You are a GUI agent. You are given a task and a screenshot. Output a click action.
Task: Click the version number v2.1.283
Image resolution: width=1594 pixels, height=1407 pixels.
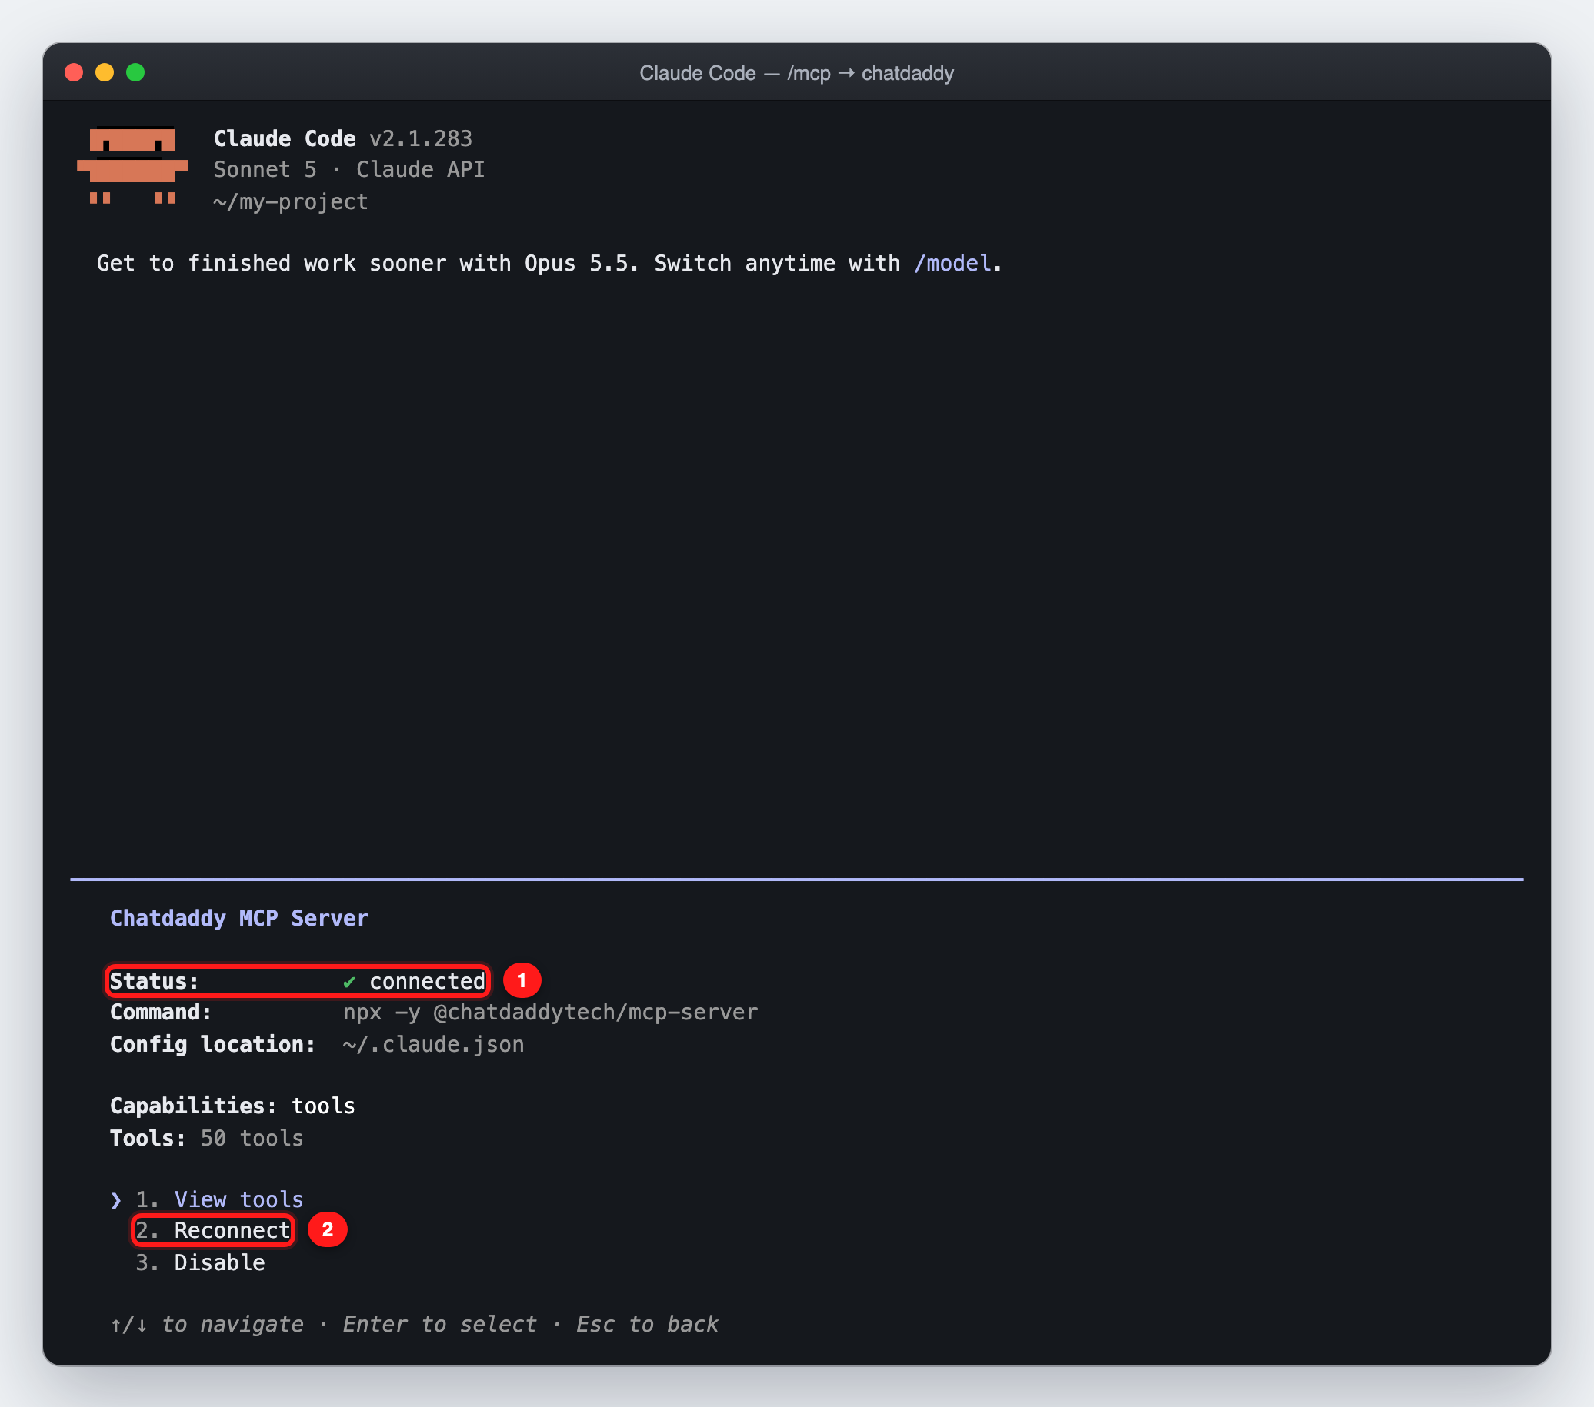421,138
